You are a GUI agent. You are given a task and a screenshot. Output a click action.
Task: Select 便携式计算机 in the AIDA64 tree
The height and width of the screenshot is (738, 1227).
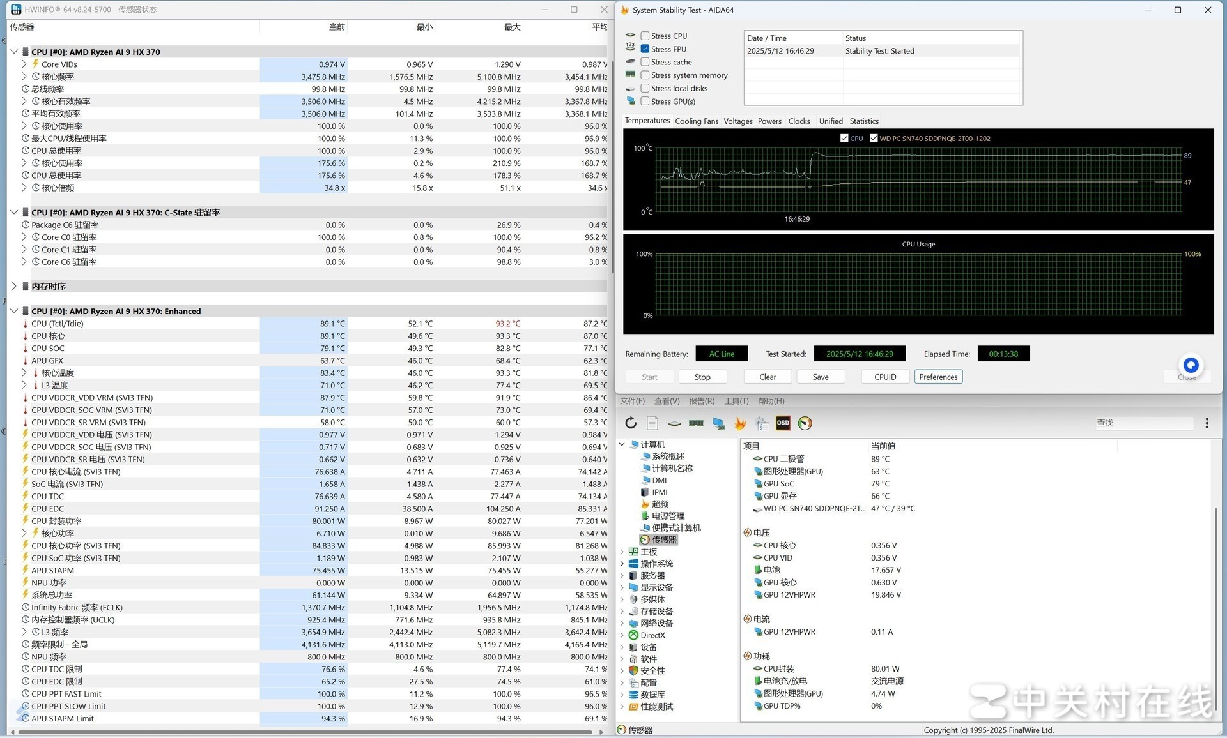point(676,528)
